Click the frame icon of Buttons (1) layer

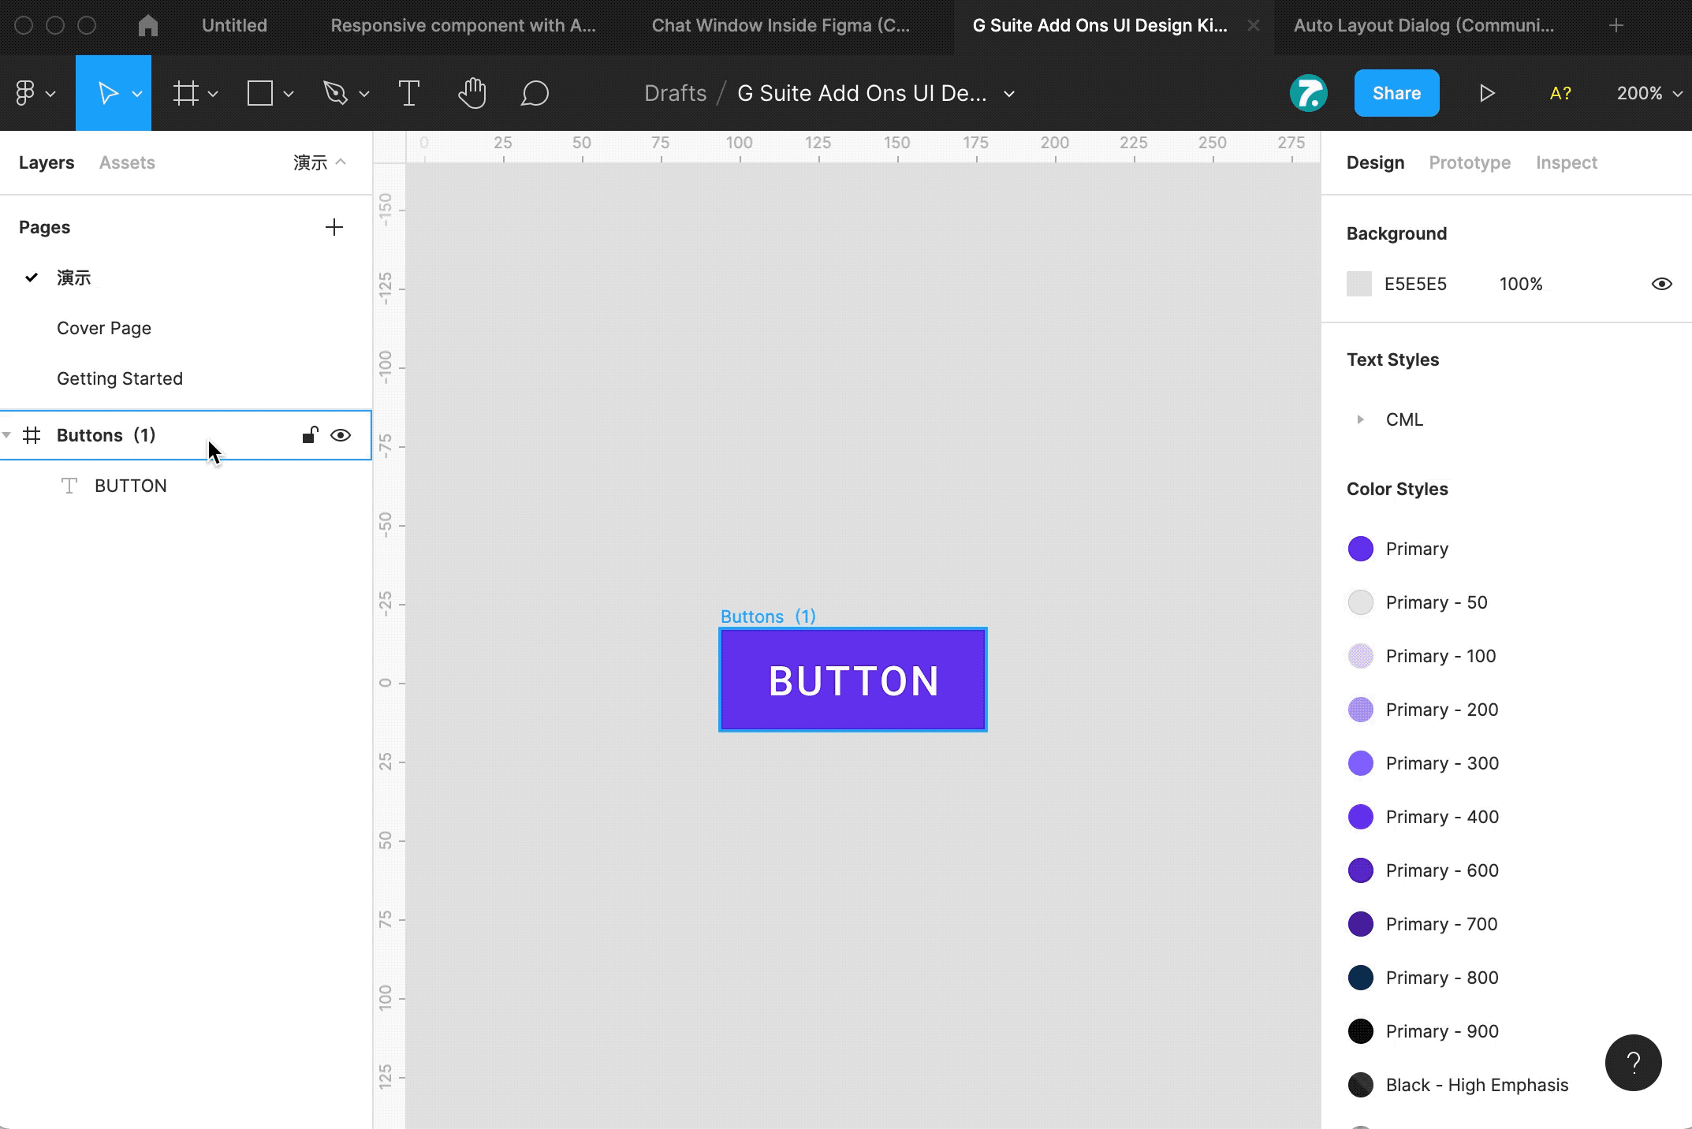click(x=32, y=435)
